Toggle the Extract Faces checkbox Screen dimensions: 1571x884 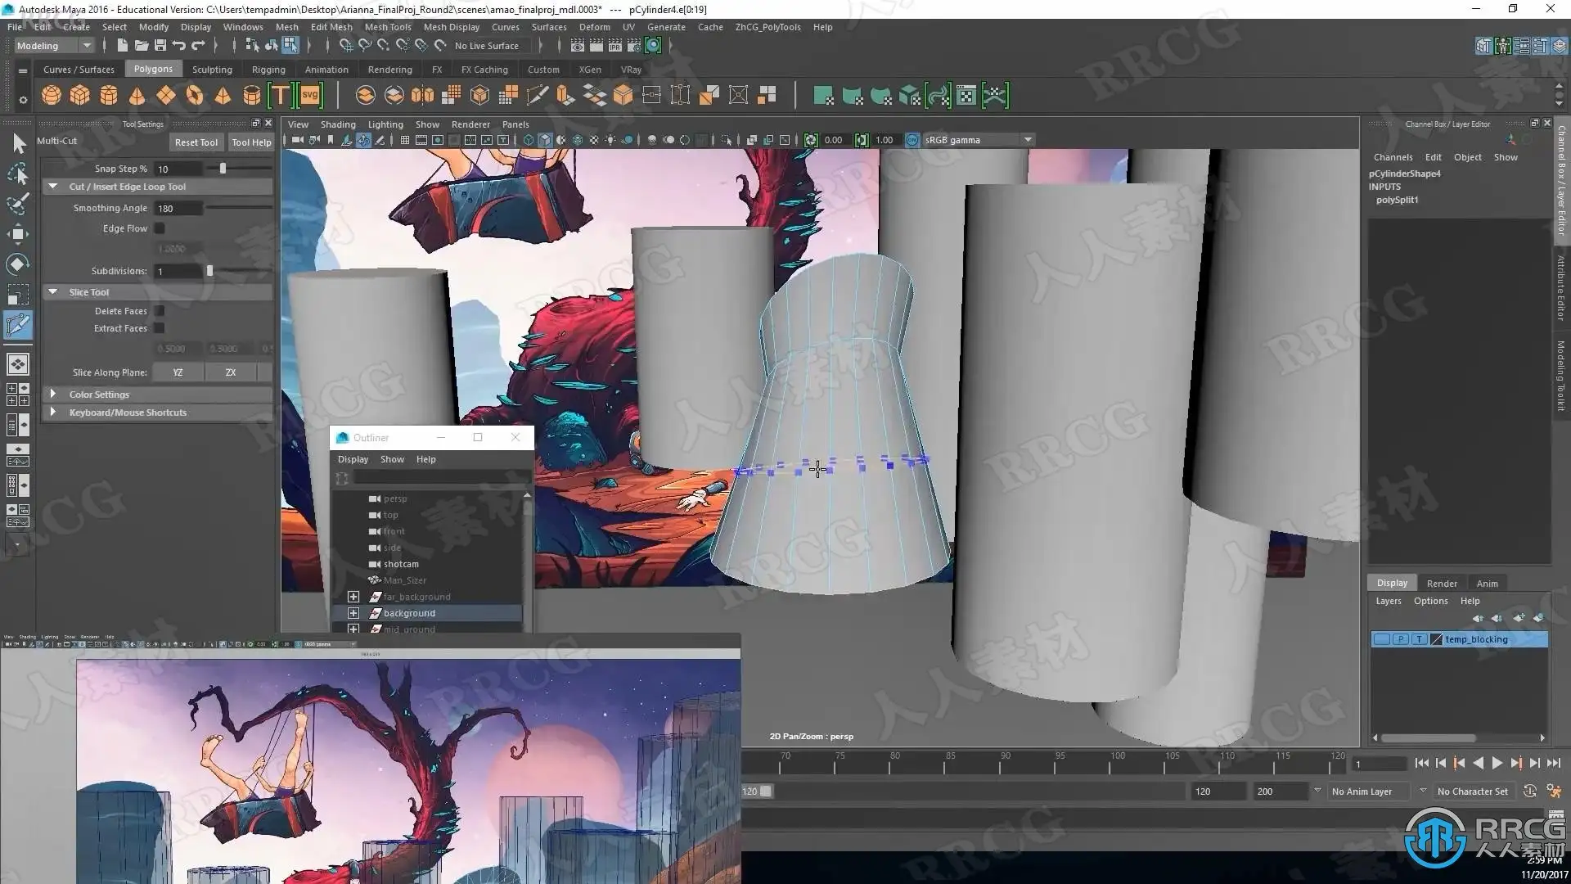pos(160,328)
